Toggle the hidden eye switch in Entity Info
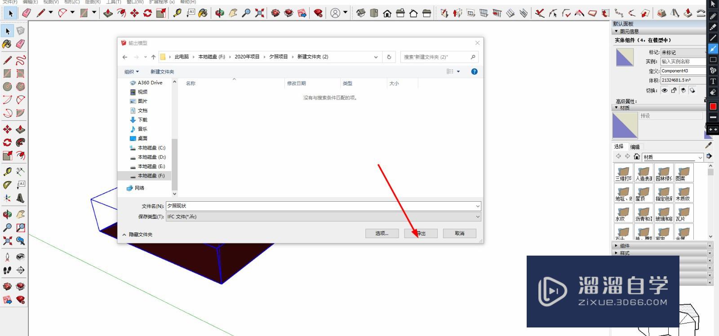Image resolution: width=719 pixels, height=336 pixels. click(x=665, y=90)
